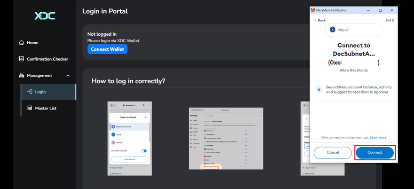
Task: Open the Confirmation Checker page
Action: (47, 59)
